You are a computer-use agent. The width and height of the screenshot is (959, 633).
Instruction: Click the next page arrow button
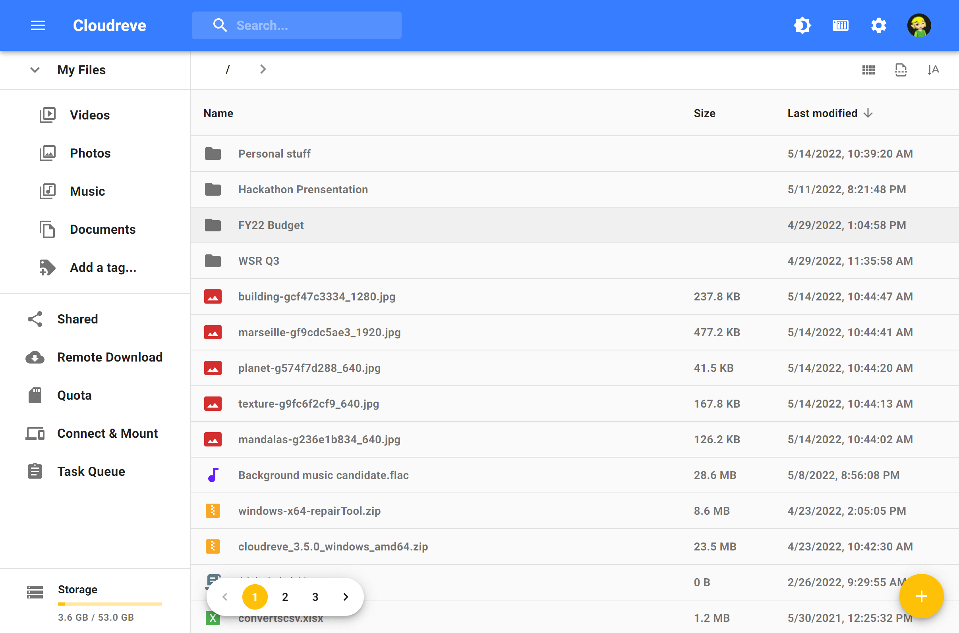coord(346,597)
